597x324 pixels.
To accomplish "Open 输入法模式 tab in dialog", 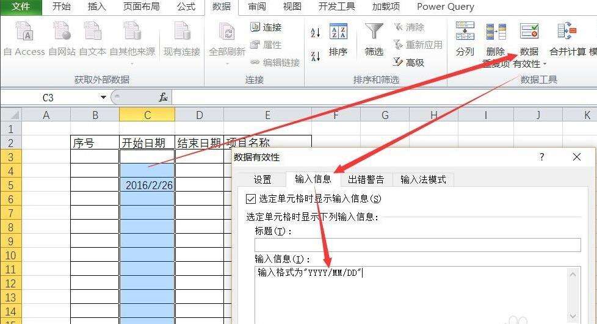I will coord(423,179).
